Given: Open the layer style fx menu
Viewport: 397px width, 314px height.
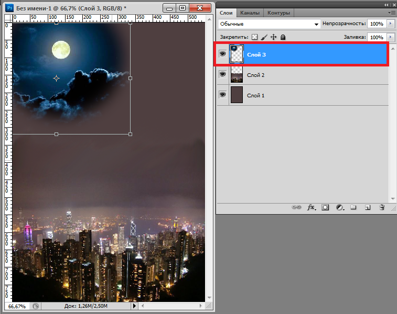Looking at the screenshot, I should click(x=312, y=207).
